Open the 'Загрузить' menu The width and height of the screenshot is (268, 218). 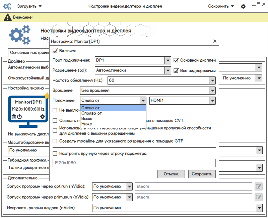click(x=29, y=6)
